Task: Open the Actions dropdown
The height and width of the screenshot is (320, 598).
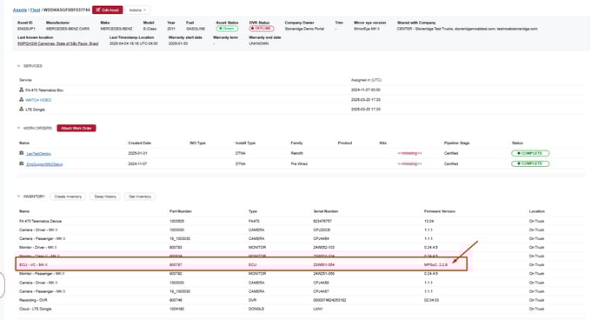Action: pyautogui.click(x=137, y=10)
